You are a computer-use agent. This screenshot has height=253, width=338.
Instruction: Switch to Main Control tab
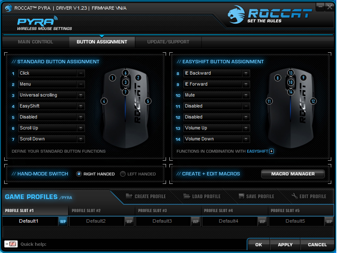pos(35,42)
